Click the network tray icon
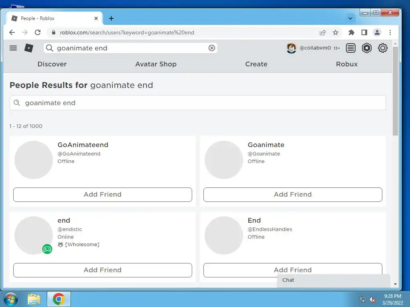This screenshot has height=307, width=410. pyautogui.click(x=362, y=299)
